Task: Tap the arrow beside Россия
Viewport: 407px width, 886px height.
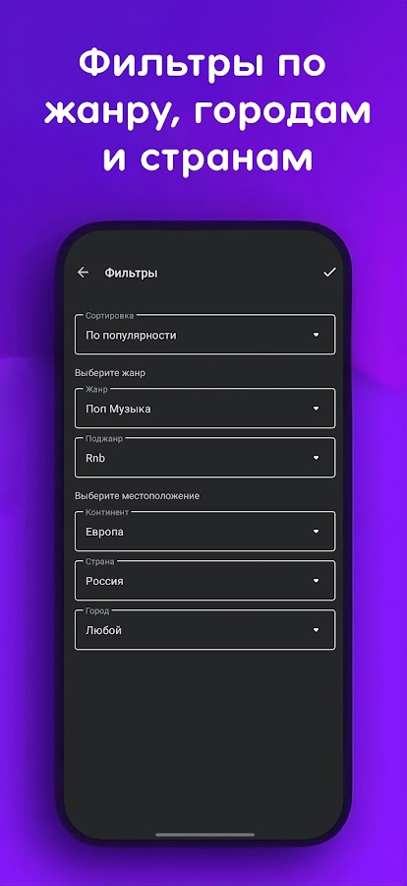Action: tap(317, 581)
